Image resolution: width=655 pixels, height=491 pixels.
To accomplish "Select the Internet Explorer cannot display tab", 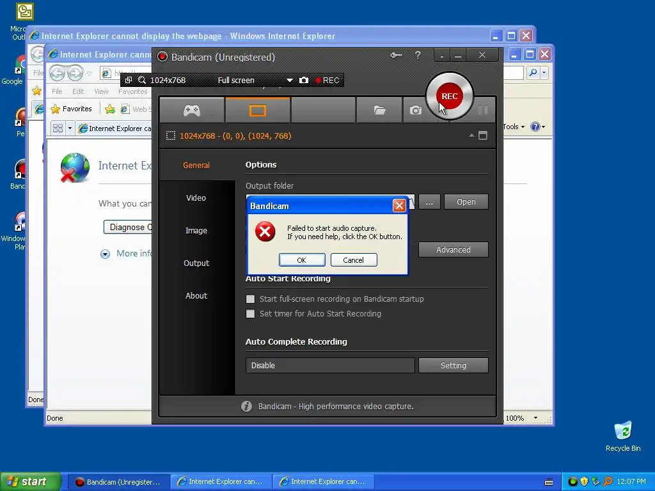I will [x=114, y=128].
